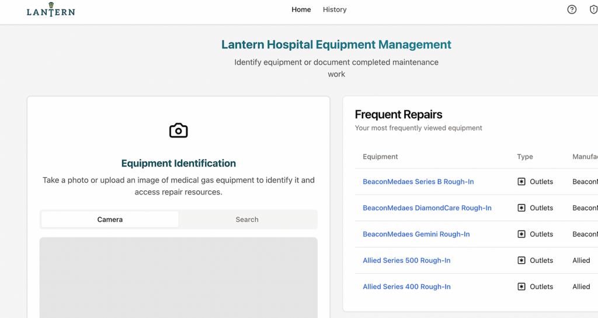Image resolution: width=598 pixels, height=318 pixels.
Task: Click Outlets icon in BeaconMedaes Series B row
Action: click(x=521, y=182)
